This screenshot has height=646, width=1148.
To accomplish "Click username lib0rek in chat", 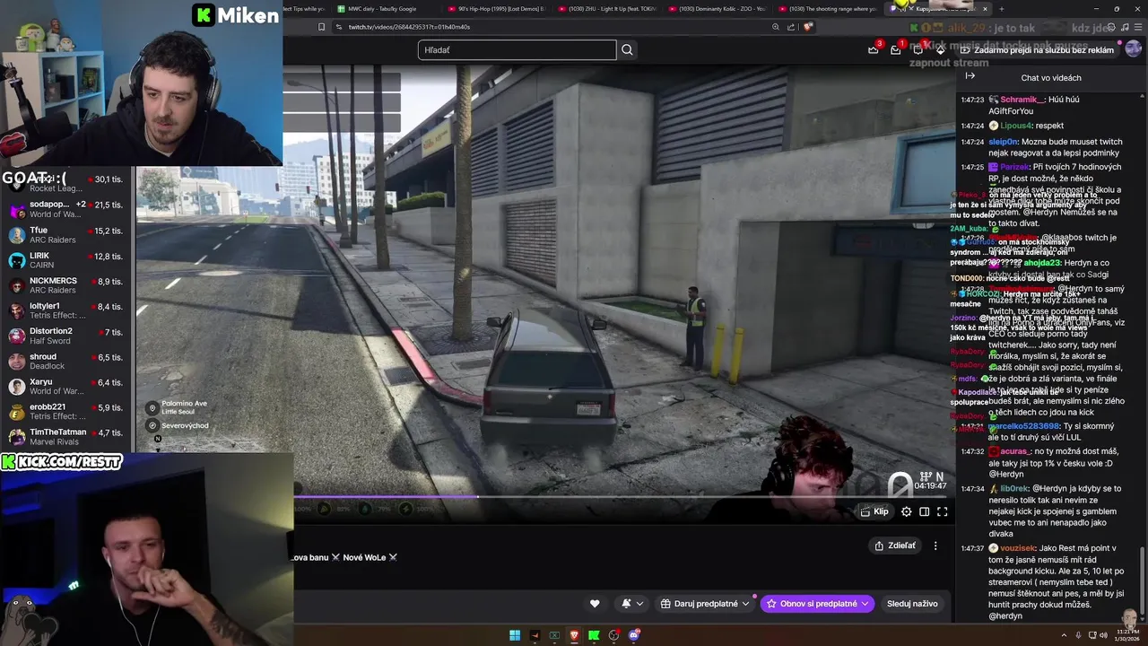I will point(1014,489).
